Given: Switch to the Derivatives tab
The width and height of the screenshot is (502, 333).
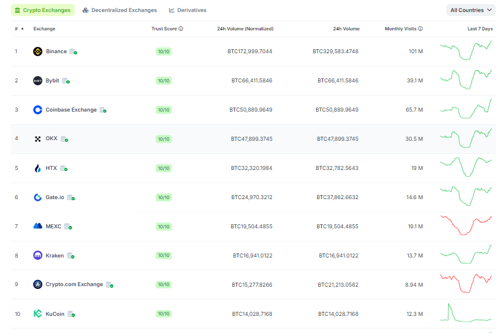Looking at the screenshot, I should 188,10.
